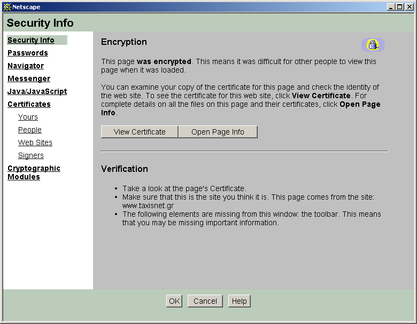Viewport: 417px width, 324px height.
Task: Click the encryption padlock icon
Action: 373,45
